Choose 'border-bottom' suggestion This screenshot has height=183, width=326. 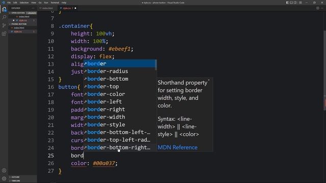tap(119, 79)
